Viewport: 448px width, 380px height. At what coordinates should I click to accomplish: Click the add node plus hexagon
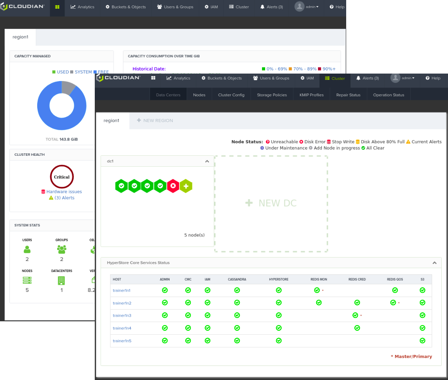click(186, 186)
